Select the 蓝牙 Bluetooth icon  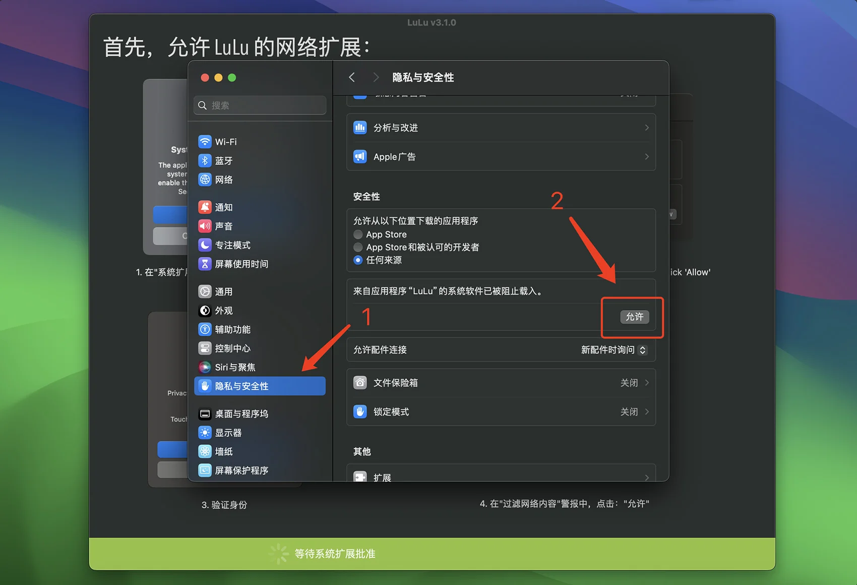click(x=205, y=160)
